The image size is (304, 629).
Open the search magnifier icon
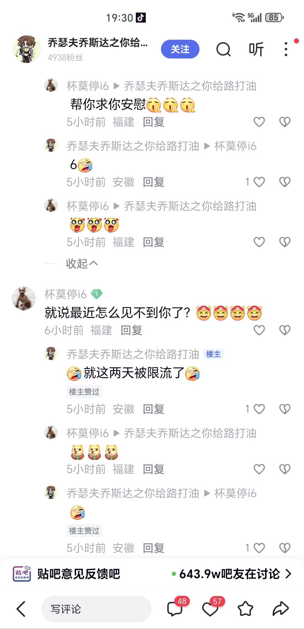click(x=223, y=49)
